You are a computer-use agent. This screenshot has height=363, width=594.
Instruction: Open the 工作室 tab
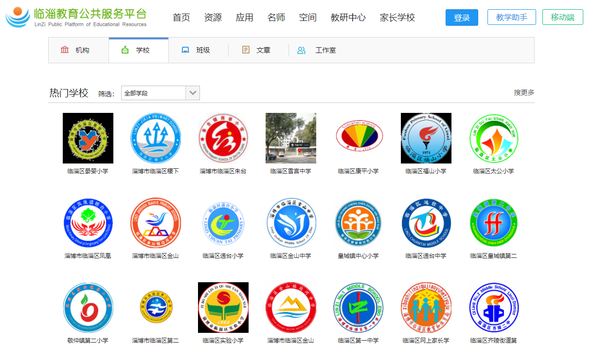pos(319,50)
